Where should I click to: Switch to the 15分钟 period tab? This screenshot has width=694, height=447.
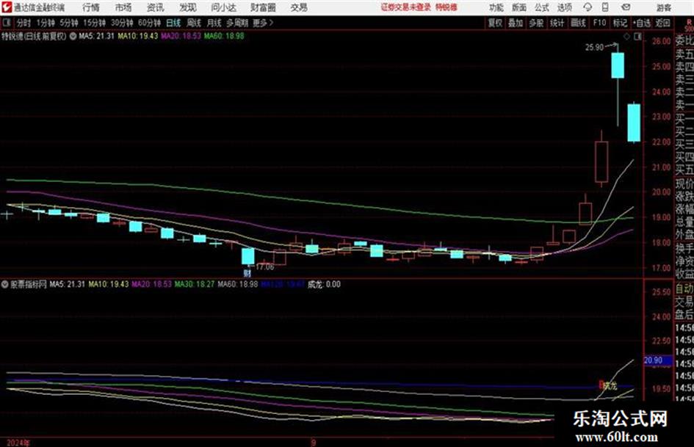(x=95, y=23)
